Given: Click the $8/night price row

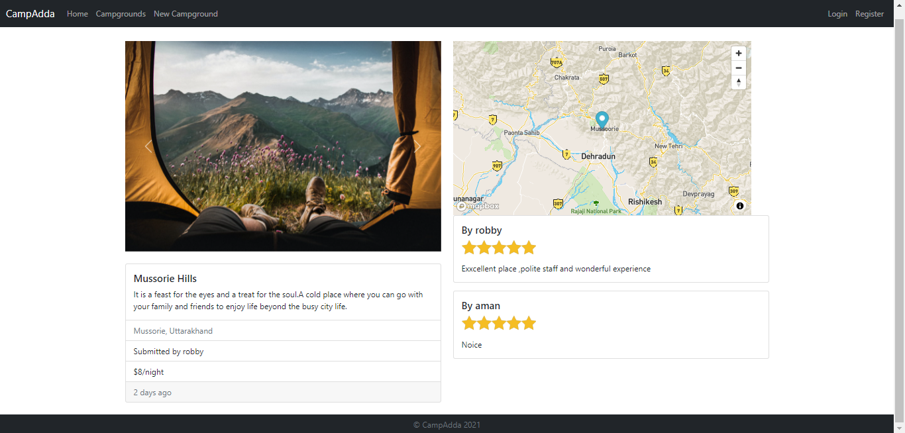Looking at the screenshot, I should tap(283, 372).
